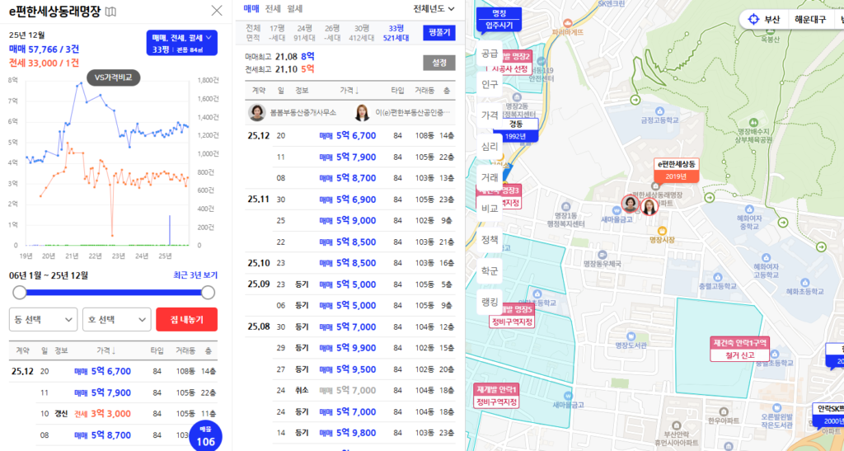Click the e편한세상동 2019년 map marker
This screenshot has height=451, width=844.
tap(676, 170)
